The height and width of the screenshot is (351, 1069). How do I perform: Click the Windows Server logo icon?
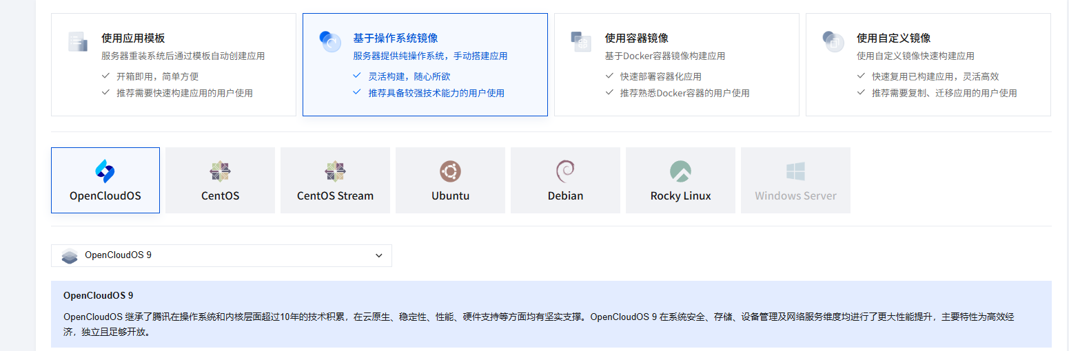point(795,171)
